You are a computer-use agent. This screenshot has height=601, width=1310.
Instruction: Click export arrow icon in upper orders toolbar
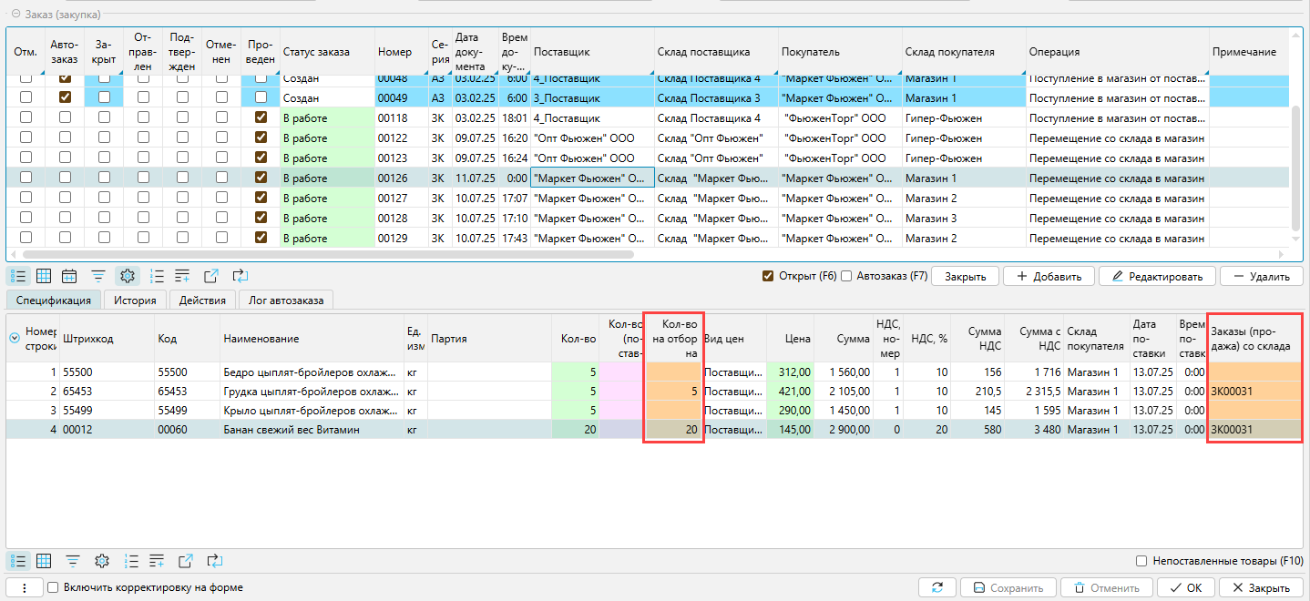[211, 276]
